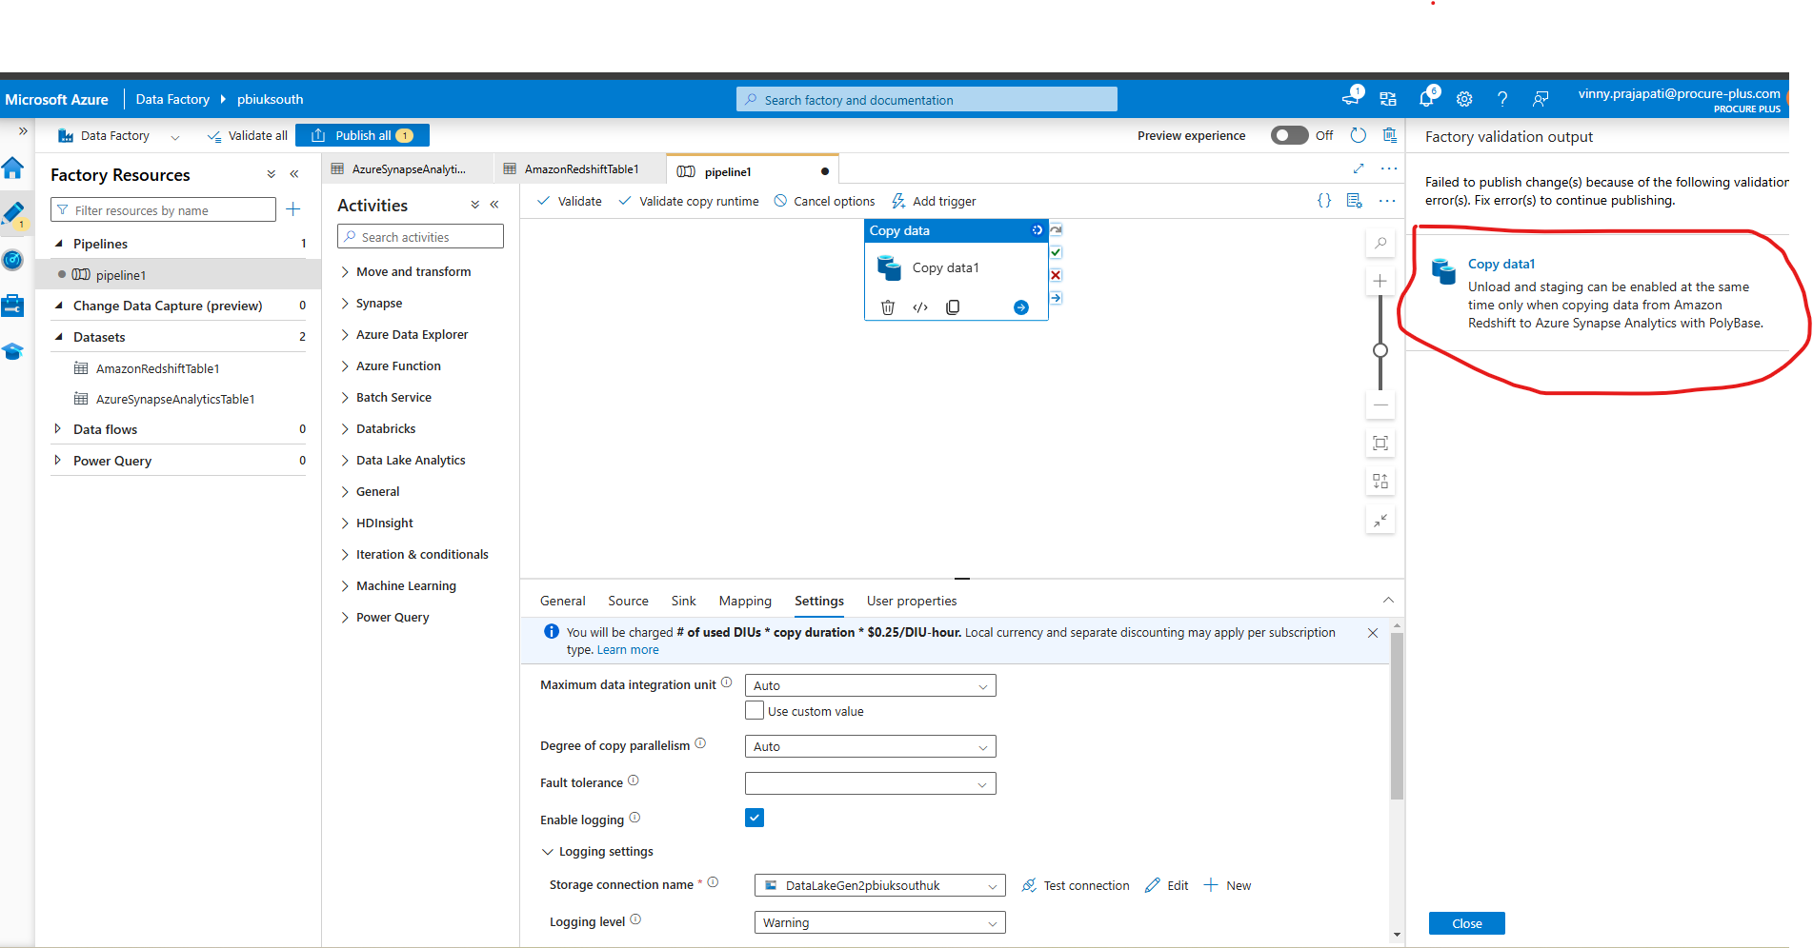This screenshot has width=1813, height=948.
Task: Close the Factory validation output panel
Action: click(1466, 923)
